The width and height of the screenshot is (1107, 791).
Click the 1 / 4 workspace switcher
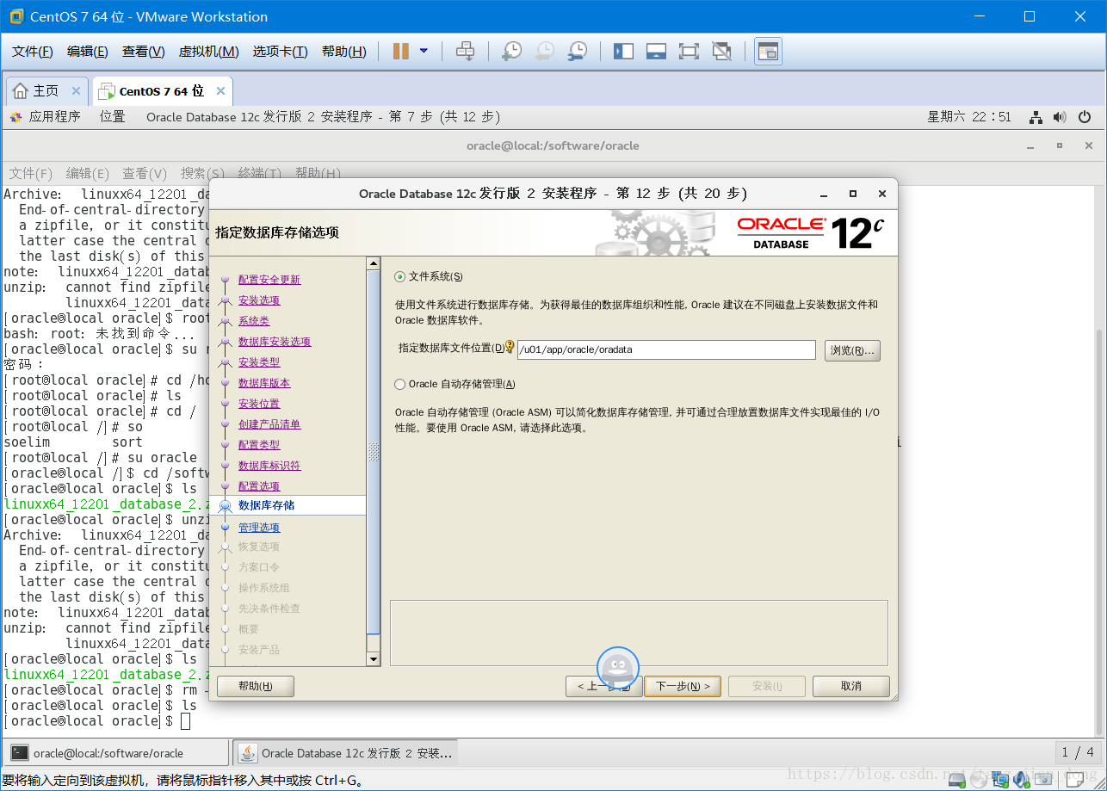tap(1078, 753)
